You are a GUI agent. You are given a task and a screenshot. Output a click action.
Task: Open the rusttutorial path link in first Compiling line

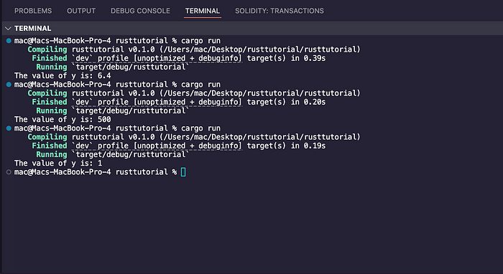[x=260, y=49]
